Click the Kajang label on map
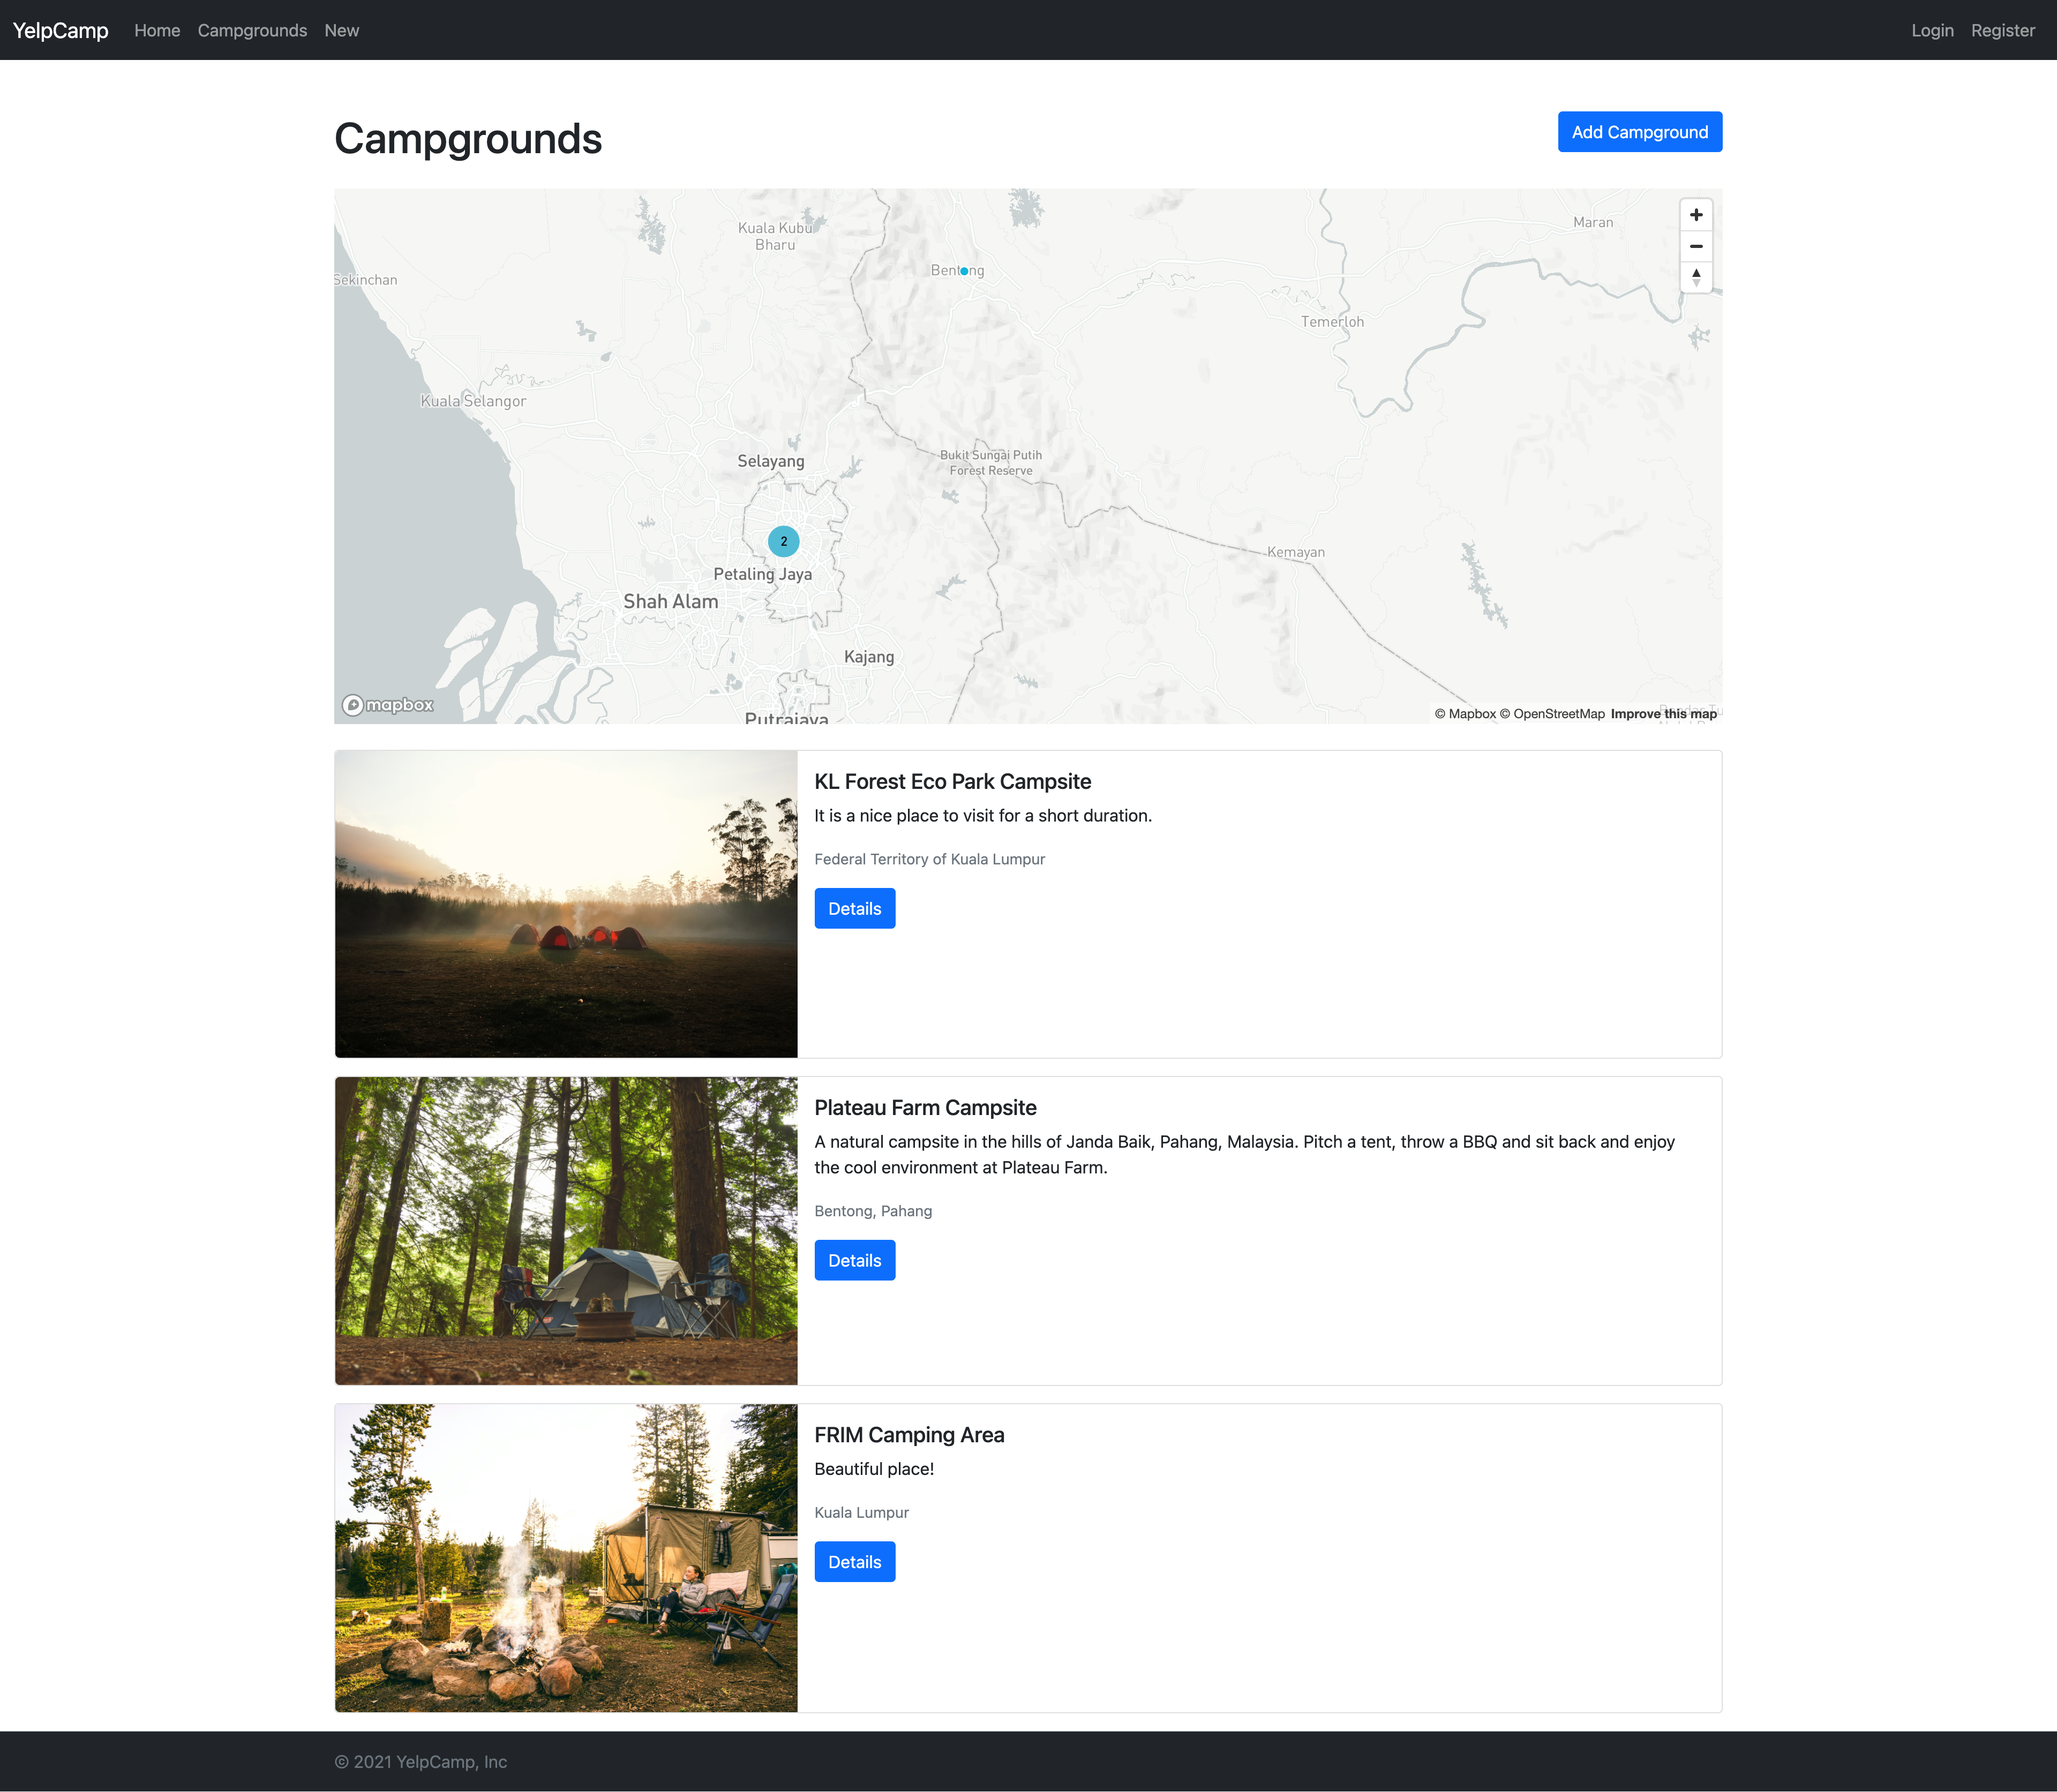 869,657
